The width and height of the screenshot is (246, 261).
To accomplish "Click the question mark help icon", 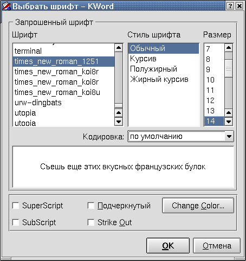I will pos(230,6).
